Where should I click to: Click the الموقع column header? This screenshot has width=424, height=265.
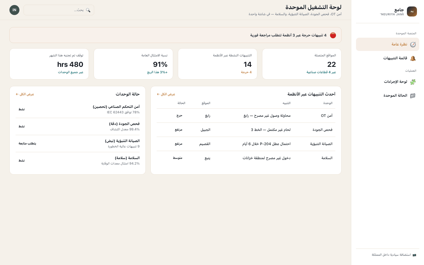click(x=206, y=103)
